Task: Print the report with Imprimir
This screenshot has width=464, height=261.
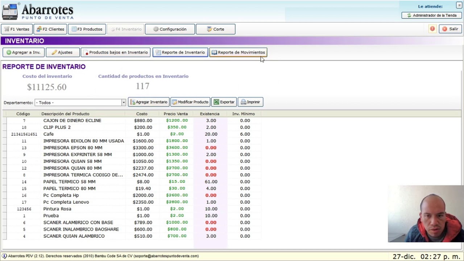Action: point(250,102)
